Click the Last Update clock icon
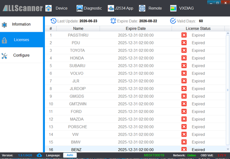 [54, 21]
